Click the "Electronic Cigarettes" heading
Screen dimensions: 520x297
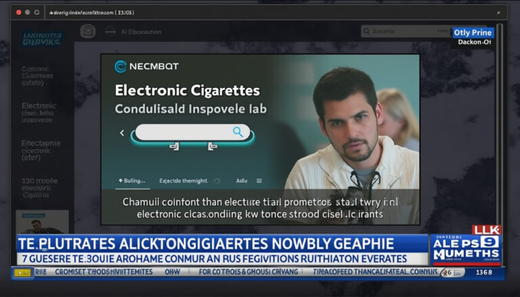188,91
